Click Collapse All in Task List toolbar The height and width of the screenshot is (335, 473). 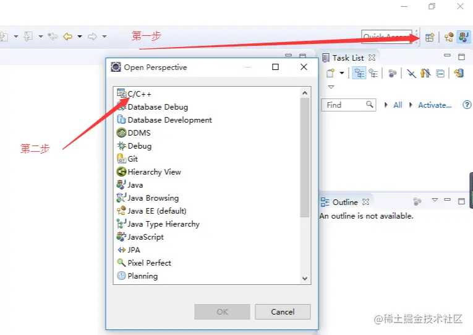pyautogui.click(x=440, y=74)
